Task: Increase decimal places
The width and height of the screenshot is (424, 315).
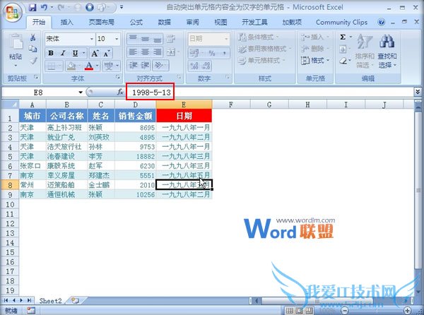Action: 194,66
